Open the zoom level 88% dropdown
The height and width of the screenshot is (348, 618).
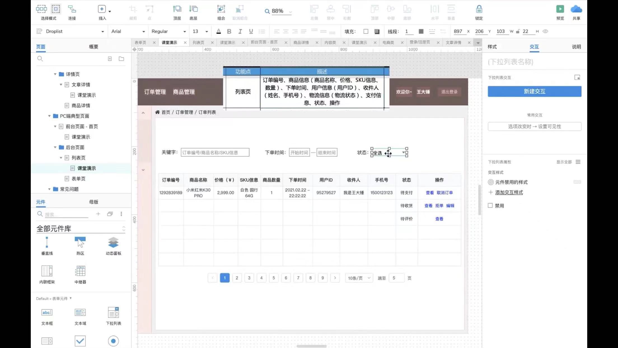click(290, 12)
